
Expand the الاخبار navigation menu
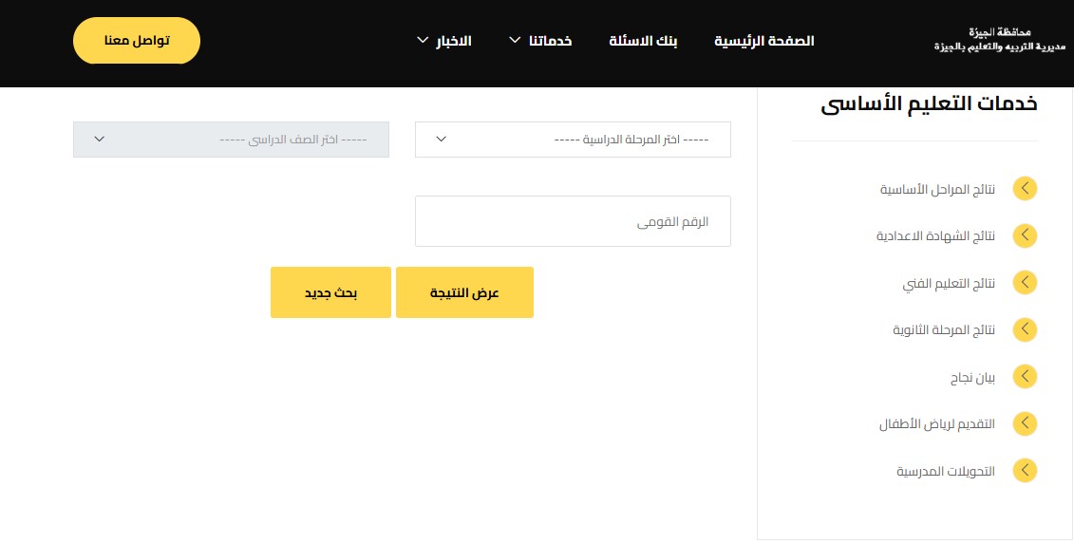(443, 41)
